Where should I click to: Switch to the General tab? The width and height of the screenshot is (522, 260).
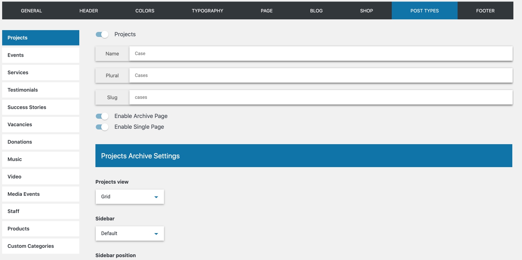coord(32,11)
